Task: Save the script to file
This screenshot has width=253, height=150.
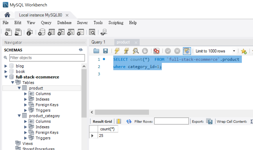Action: 105,51
